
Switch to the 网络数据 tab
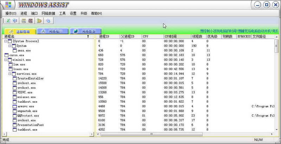pos(86,31)
